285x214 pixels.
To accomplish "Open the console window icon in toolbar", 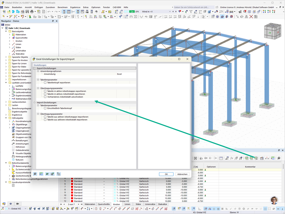I will tap(82, 12).
